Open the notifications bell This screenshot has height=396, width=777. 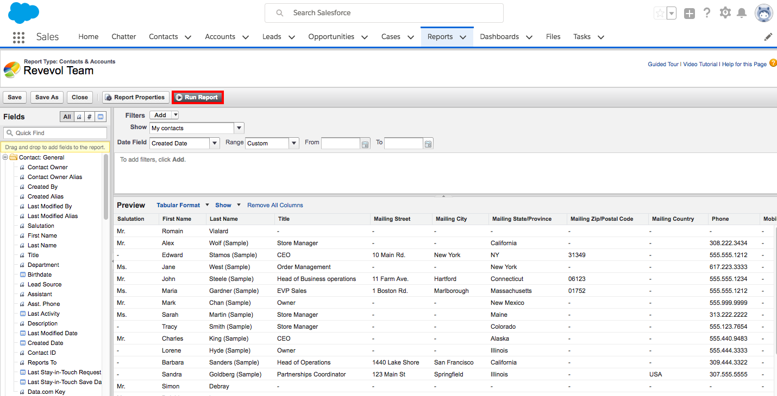coord(742,13)
